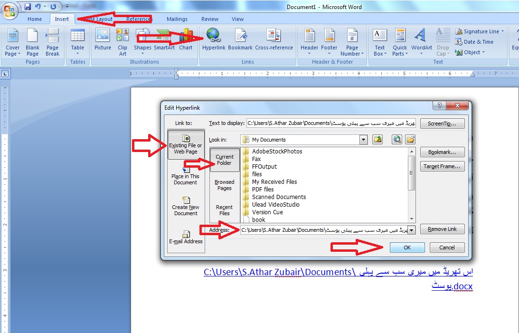Switch to the Mailings ribbon tab
519x333 pixels.
pos(177,19)
